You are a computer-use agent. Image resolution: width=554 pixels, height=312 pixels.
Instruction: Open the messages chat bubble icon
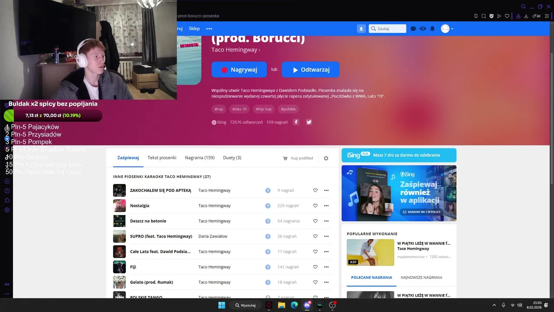coord(413,29)
